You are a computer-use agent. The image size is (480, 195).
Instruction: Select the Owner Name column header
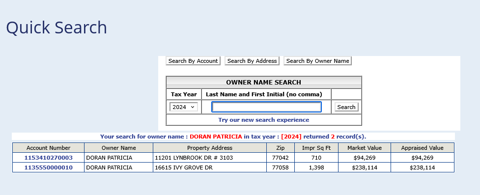tap(119, 148)
